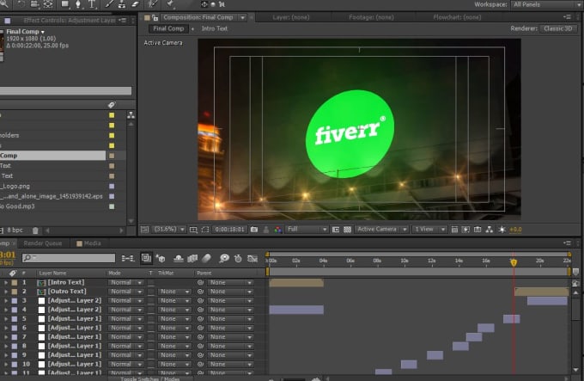584x381 pixels.
Task: Open the composition flowchart icon in viewer
Action: 490,230
